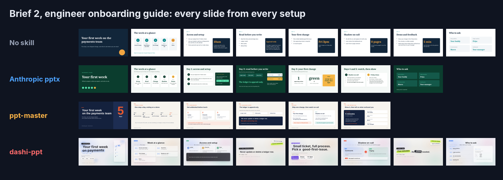
Task: Open No skill title slide 'Your first week on the payments team'
Action: tap(103, 43)
